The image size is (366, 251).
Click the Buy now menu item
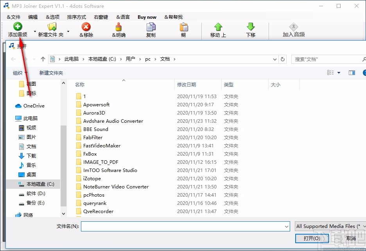click(147, 17)
